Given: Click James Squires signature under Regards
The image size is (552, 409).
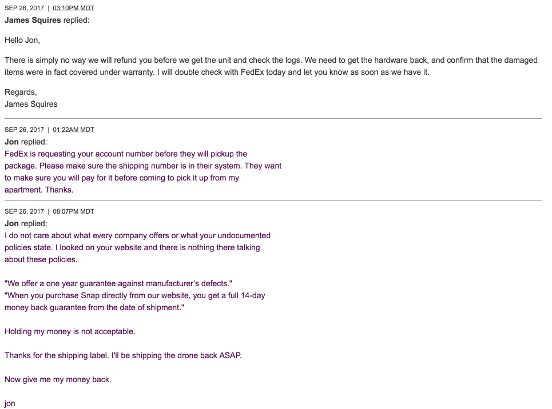Looking at the screenshot, I should coord(31,105).
